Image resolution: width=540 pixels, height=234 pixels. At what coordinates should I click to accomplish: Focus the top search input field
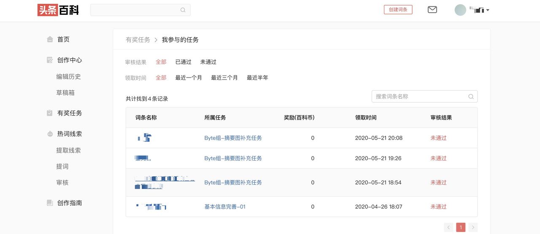tap(140, 10)
